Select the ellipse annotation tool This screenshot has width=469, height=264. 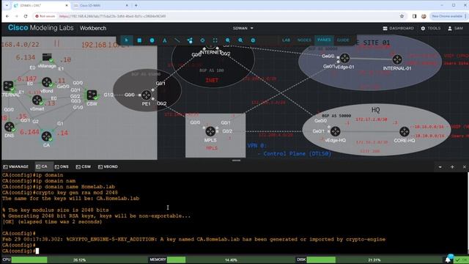tap(152, 40)
